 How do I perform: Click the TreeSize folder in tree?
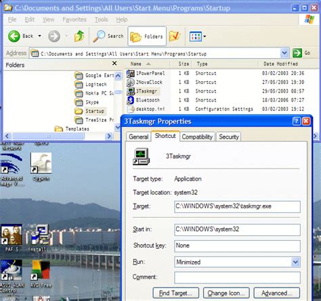click(x=94, y=120)
